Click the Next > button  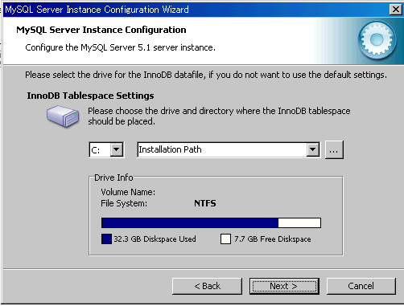(284, 286)
